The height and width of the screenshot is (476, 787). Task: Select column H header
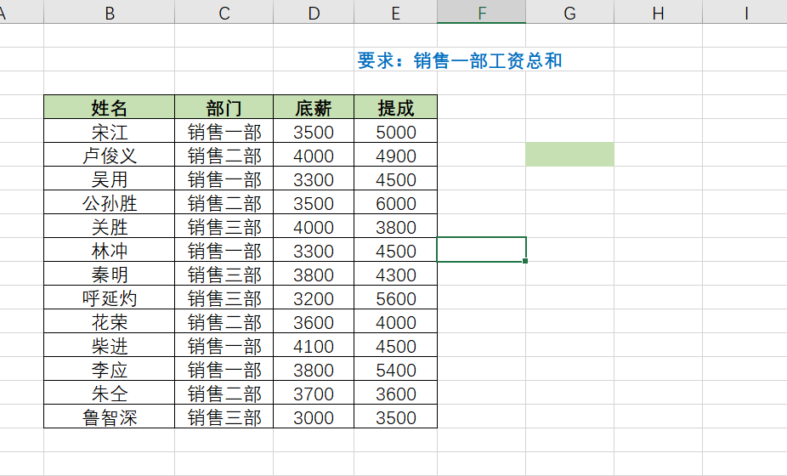tap(658, 12)
